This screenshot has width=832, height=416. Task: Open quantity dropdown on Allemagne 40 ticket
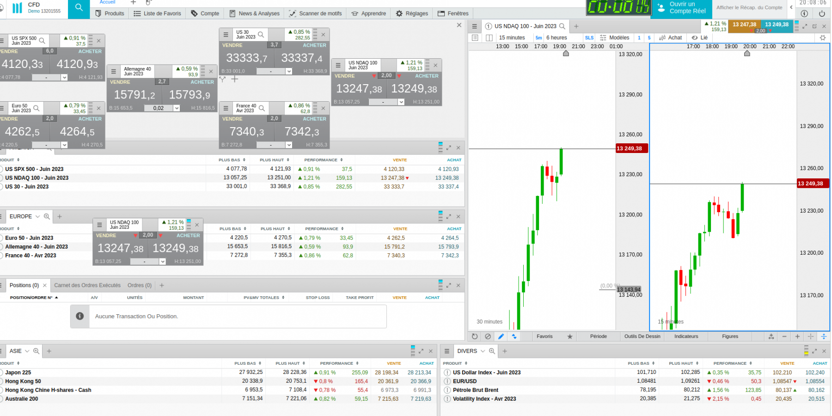[x=177, y=108]
